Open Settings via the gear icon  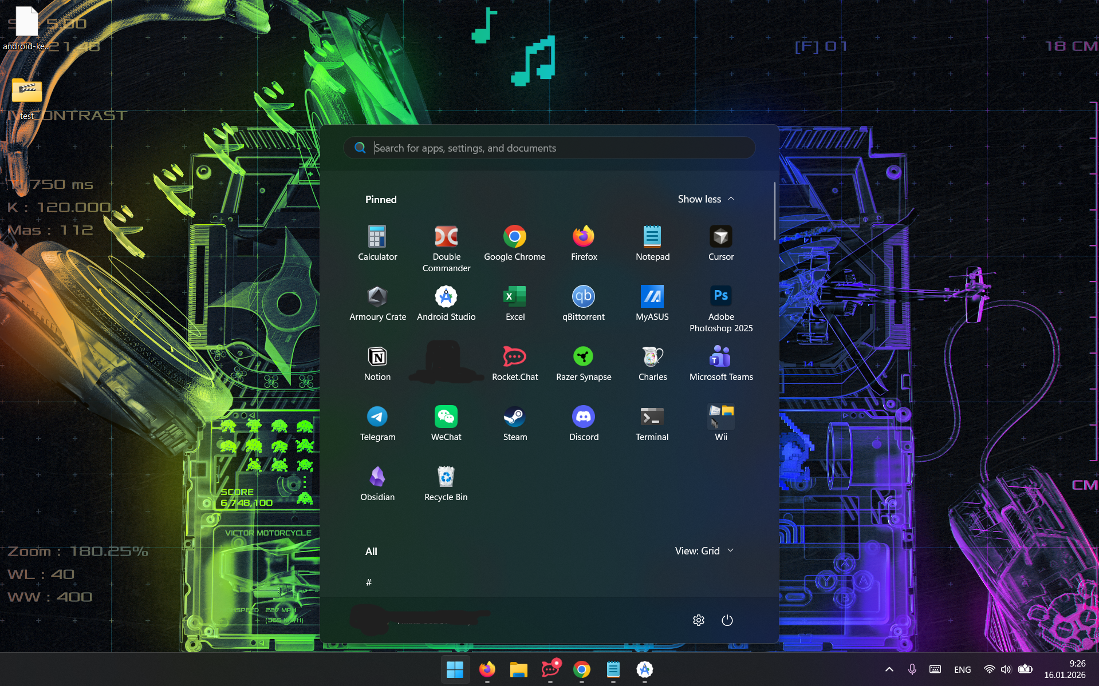point(699,620)
